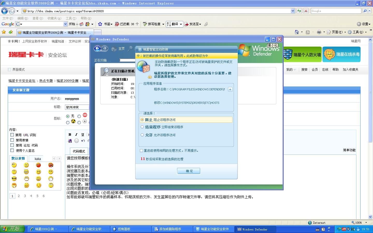Screen dimensions: 373x233
Task: Click the Google toolbar 开始 button
Action: point(72,24)
